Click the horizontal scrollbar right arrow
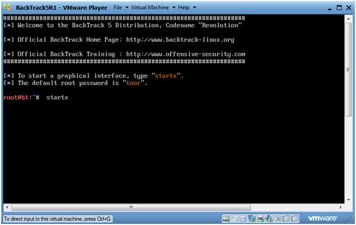The width and height of the screenshot is (356, 225). point(340,207)
